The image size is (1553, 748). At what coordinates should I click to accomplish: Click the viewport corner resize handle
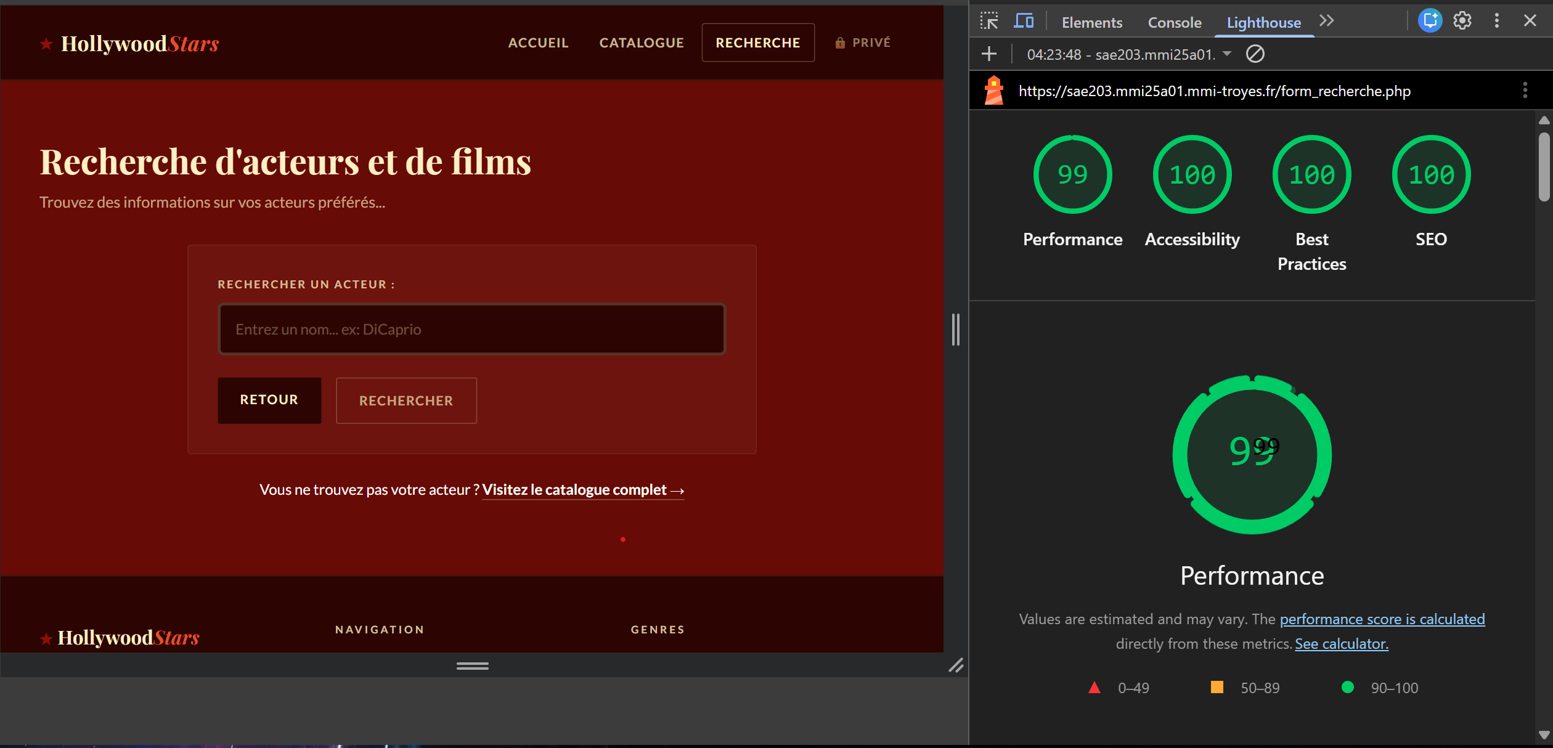coord(956,665)
